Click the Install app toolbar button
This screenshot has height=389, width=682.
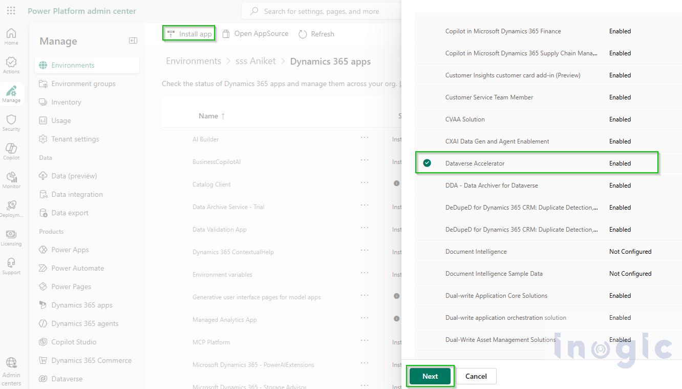[189, 34]
